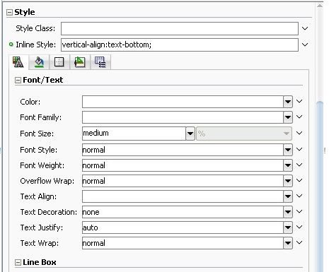Viewport: 329px width, 272px height.
Task: Open the Text Wrap dropdown arrow
Action: pyautogui.click(x=288, y=243)
